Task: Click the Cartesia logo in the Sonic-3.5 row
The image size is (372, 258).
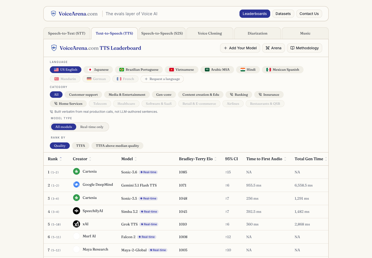Action: (x=76, y=198)
